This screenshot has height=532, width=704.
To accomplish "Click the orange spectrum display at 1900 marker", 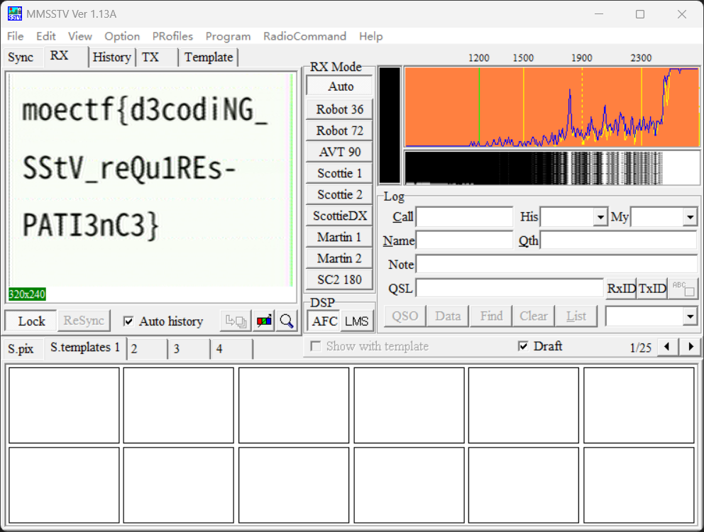I will (x=582, y=106).
